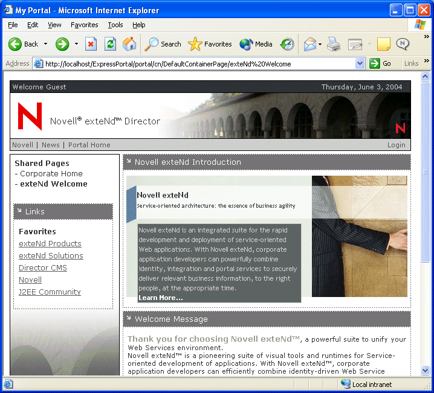Image resolution: width=434 pixels, height=393 pixels.
Task: Open the Mail dropdown arrow
Action: 320,44
